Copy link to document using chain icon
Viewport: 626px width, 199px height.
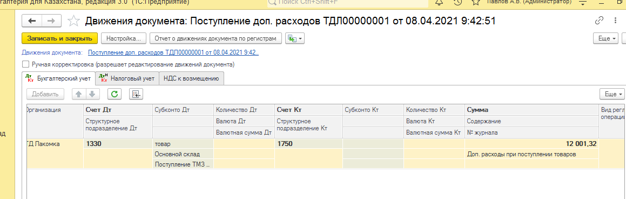[599, 21]
